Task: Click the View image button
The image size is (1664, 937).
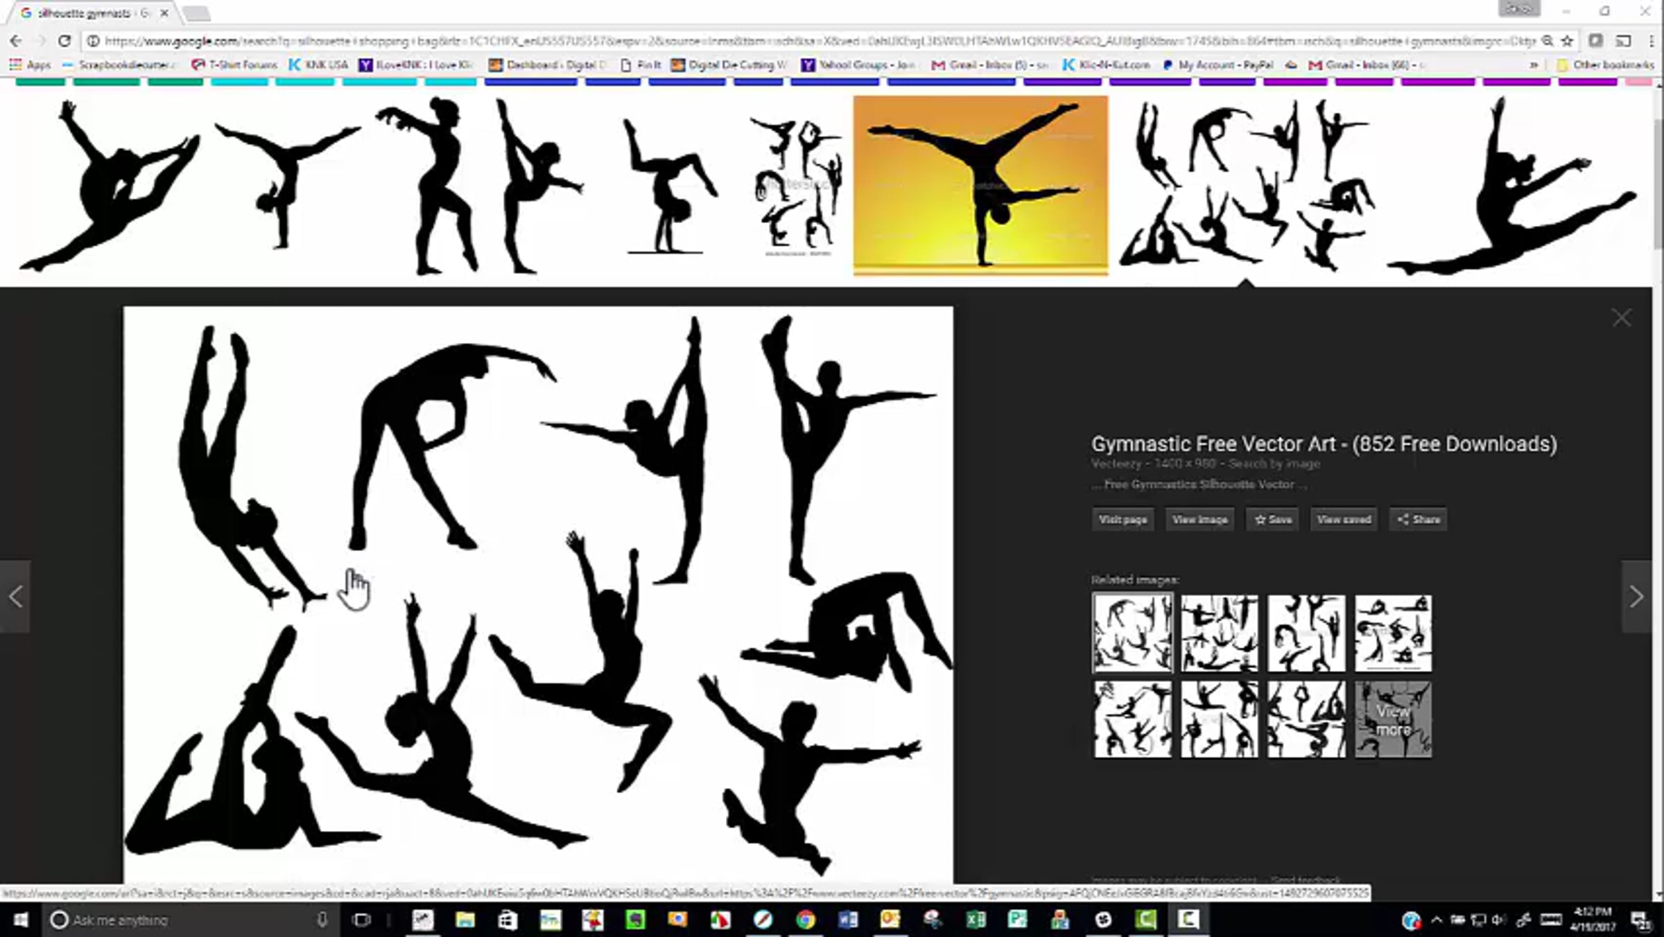Action: [1200, 519]
